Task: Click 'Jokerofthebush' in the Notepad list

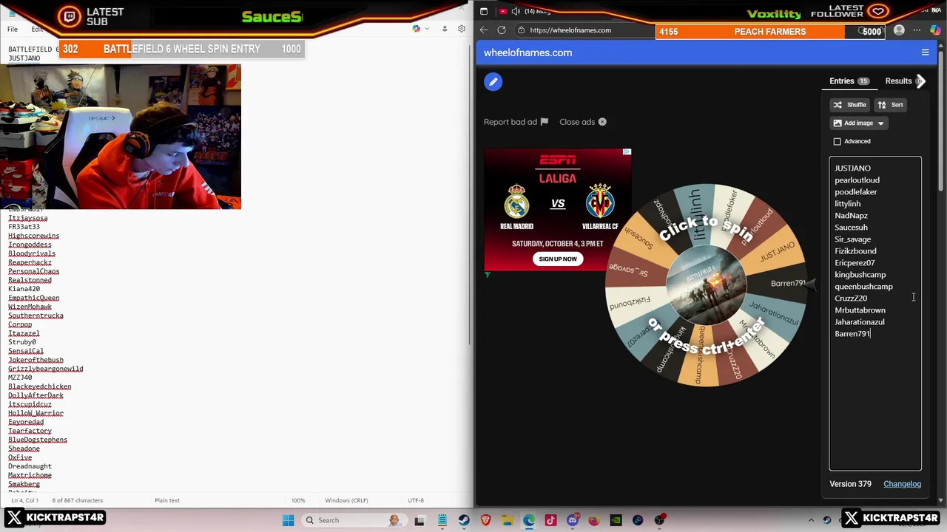Action: click(36, 360)
